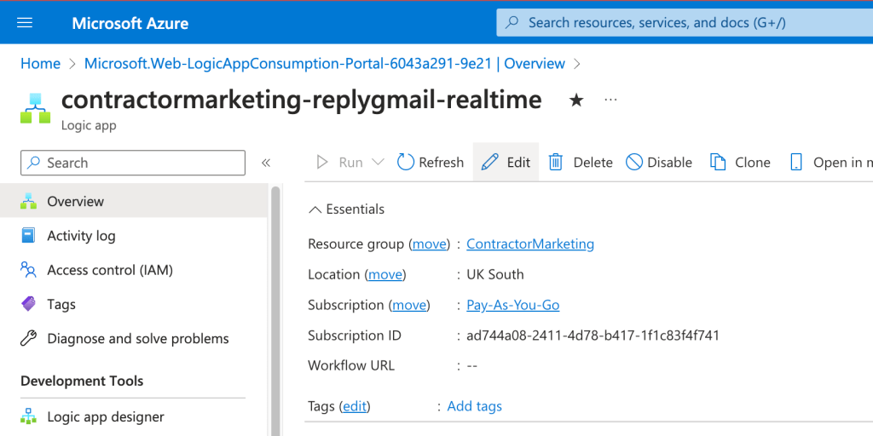Screen dimensions: 873x436
Task: Go to Home breadcrumb
Action: pos(40,63)
